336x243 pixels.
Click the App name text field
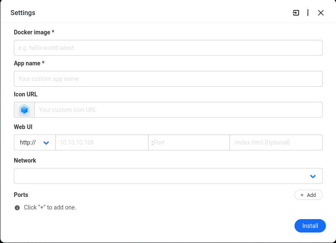click(x=168, y=79)
